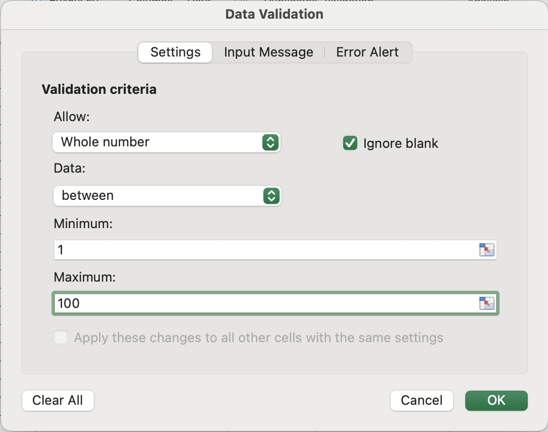548x432 pixels.
Task: Expand the Allow dropdown showing Whole number
Action: (156, 142)
